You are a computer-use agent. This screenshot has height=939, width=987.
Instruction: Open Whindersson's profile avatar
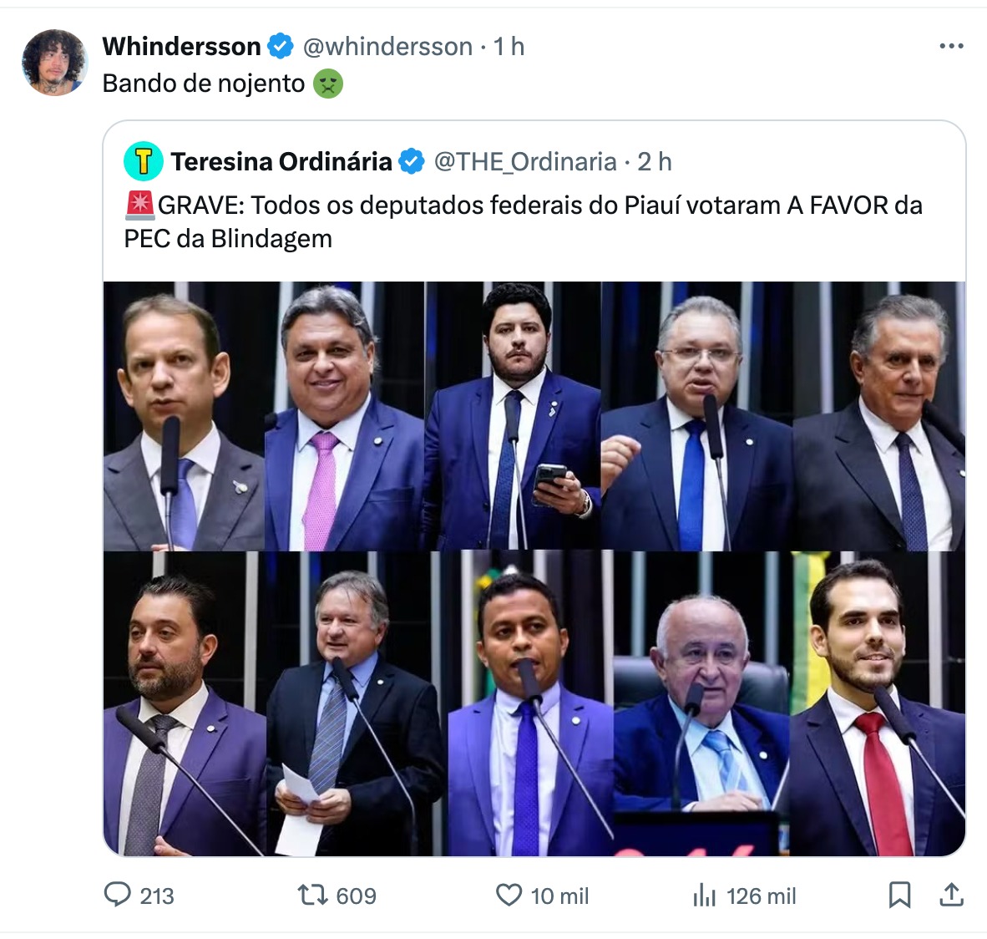54,63
